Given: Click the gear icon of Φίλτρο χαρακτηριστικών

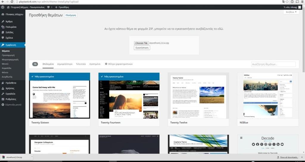Looking at the screenshot, I should pos(106,64).
